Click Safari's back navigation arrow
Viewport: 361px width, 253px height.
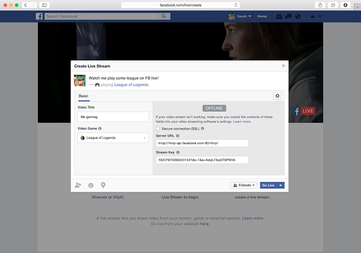(x=26, y=5)
